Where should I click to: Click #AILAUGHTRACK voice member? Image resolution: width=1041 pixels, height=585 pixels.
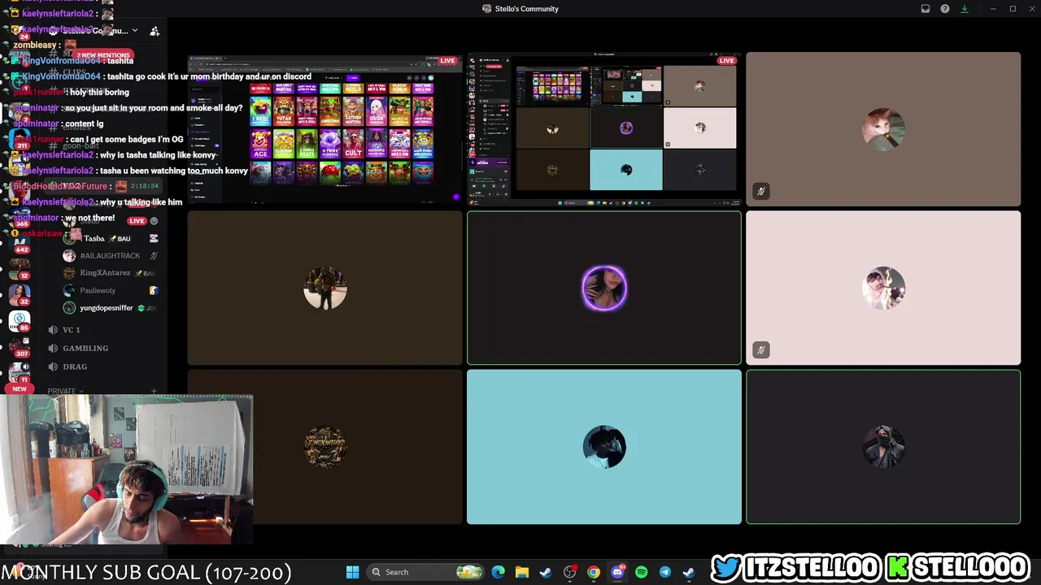(x=111, y=255)
